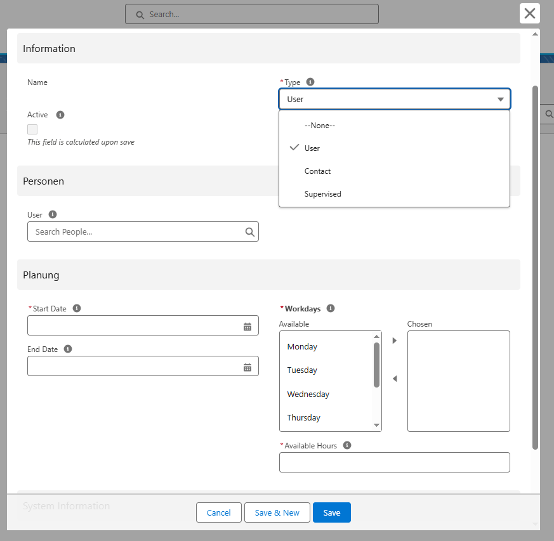Click the Workdays info icon
Viewport: 554px width, 541px height.
pyautogui.click(x=331, y=308)
